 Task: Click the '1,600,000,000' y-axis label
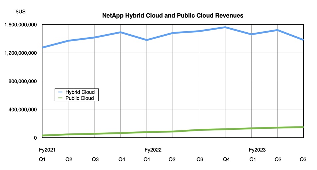(x=21, y=25)
